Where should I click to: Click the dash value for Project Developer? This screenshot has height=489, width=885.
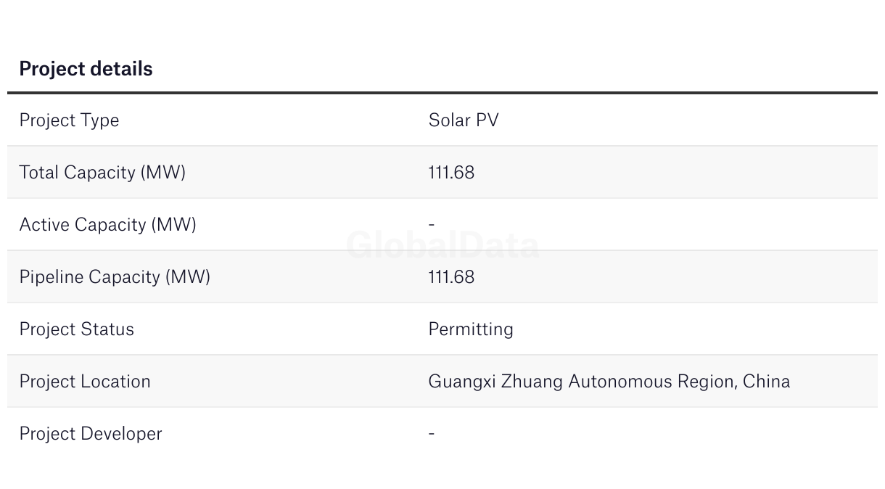[432, 434]
